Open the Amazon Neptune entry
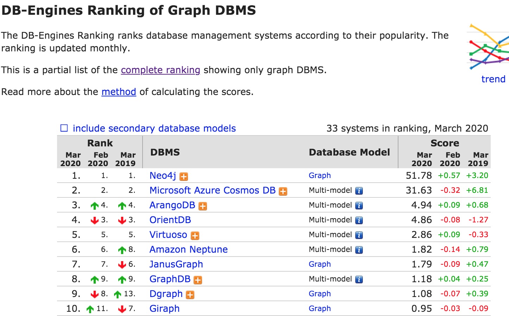The width and height of the screenshot is (509, 316). [x=188, y=249]
